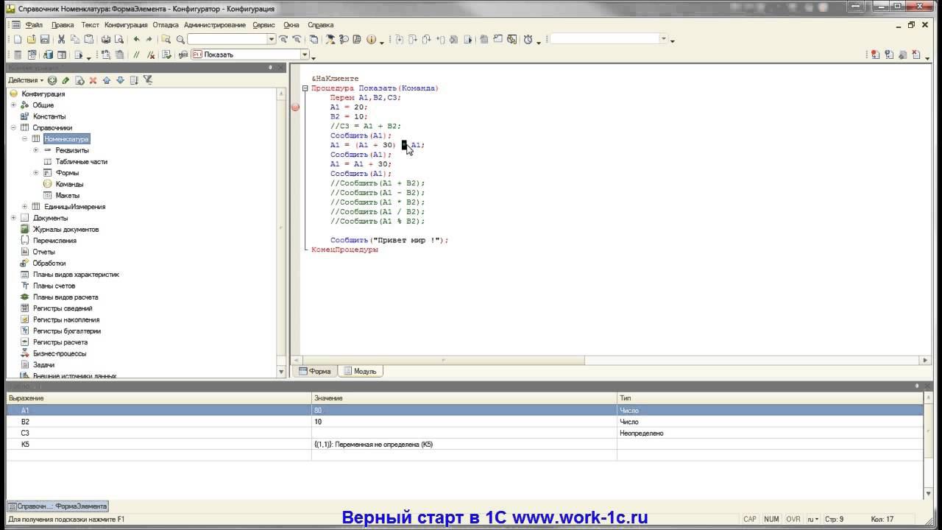The width and height of the screenshot is (942, 530).
Task: Open the Показать procedure dropdown
Action: [305, 54]
